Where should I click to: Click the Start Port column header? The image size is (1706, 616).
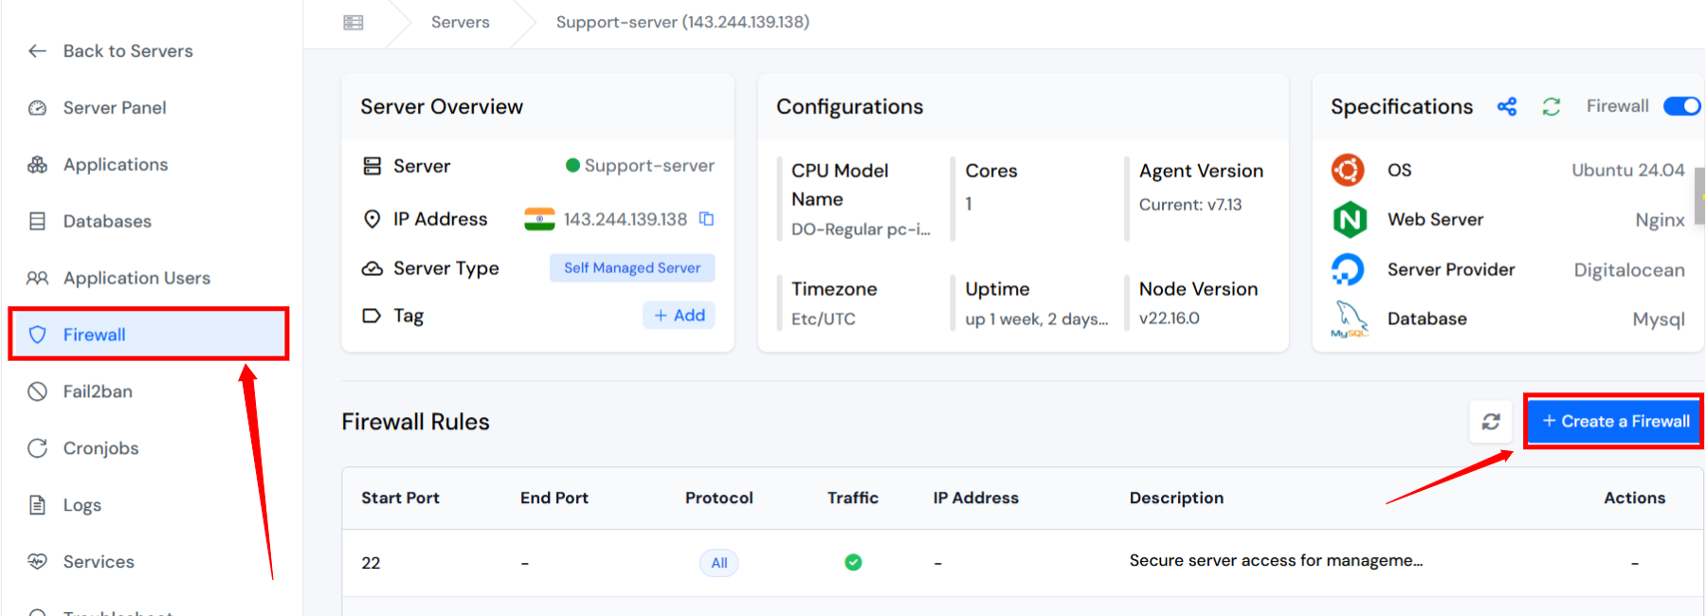point(400,498)
